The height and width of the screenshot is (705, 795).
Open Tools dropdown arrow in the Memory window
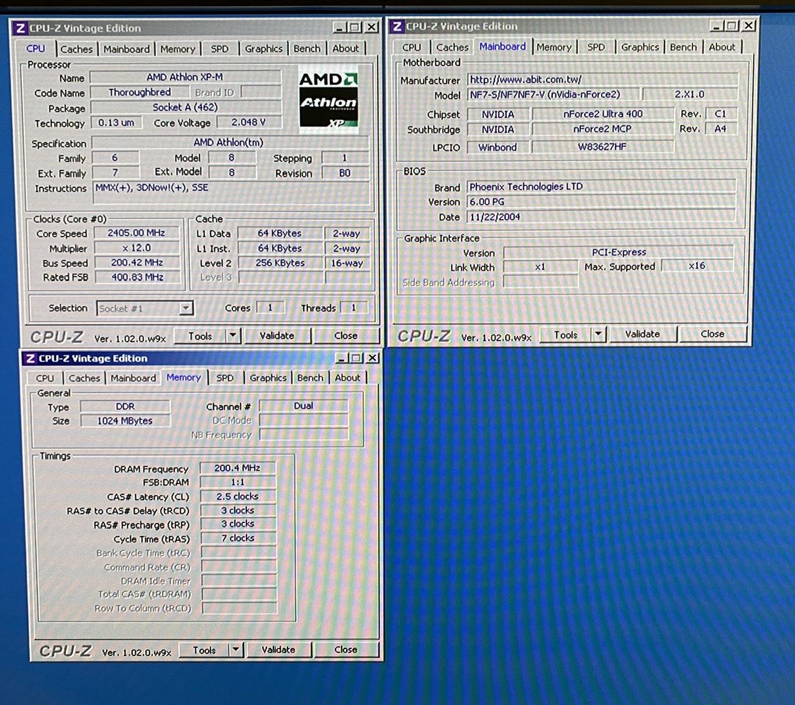(x=235, y=650)
